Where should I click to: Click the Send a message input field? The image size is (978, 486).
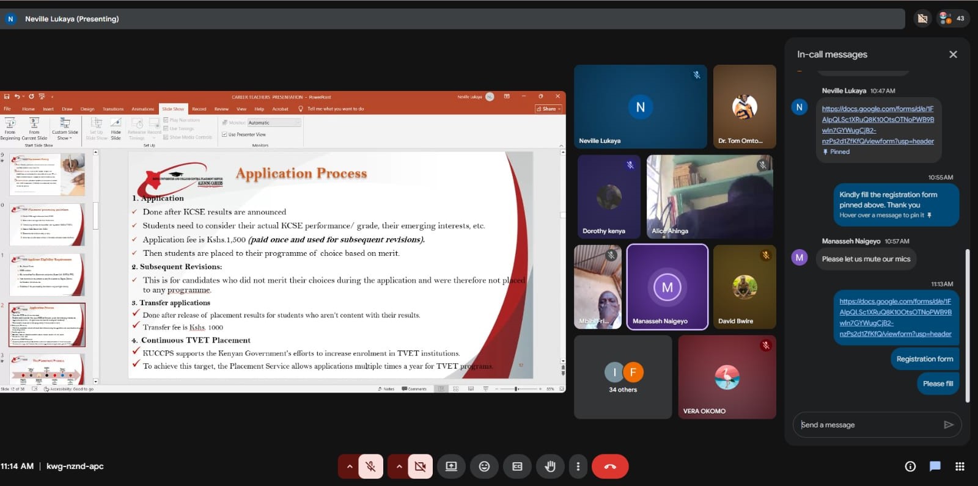tap(868, 425)
